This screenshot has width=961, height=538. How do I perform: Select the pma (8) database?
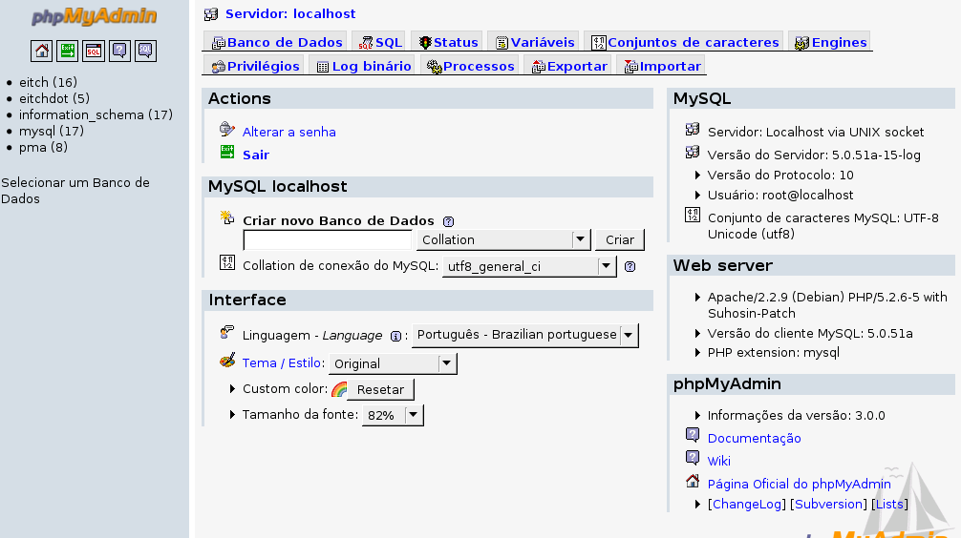(x=44, y=148)
